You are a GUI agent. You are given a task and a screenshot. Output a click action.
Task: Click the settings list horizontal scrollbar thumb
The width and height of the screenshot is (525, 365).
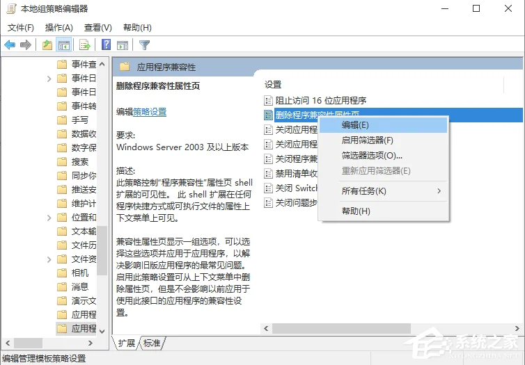[x=341, y=329]
